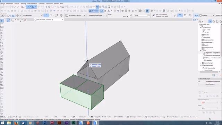Select the '1. 1. OG' story

(207, 30)
